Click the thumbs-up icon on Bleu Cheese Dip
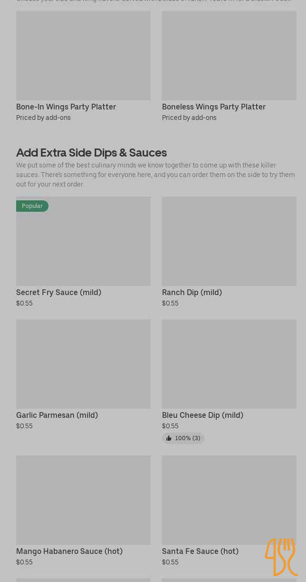 click(x=169, y=438)
